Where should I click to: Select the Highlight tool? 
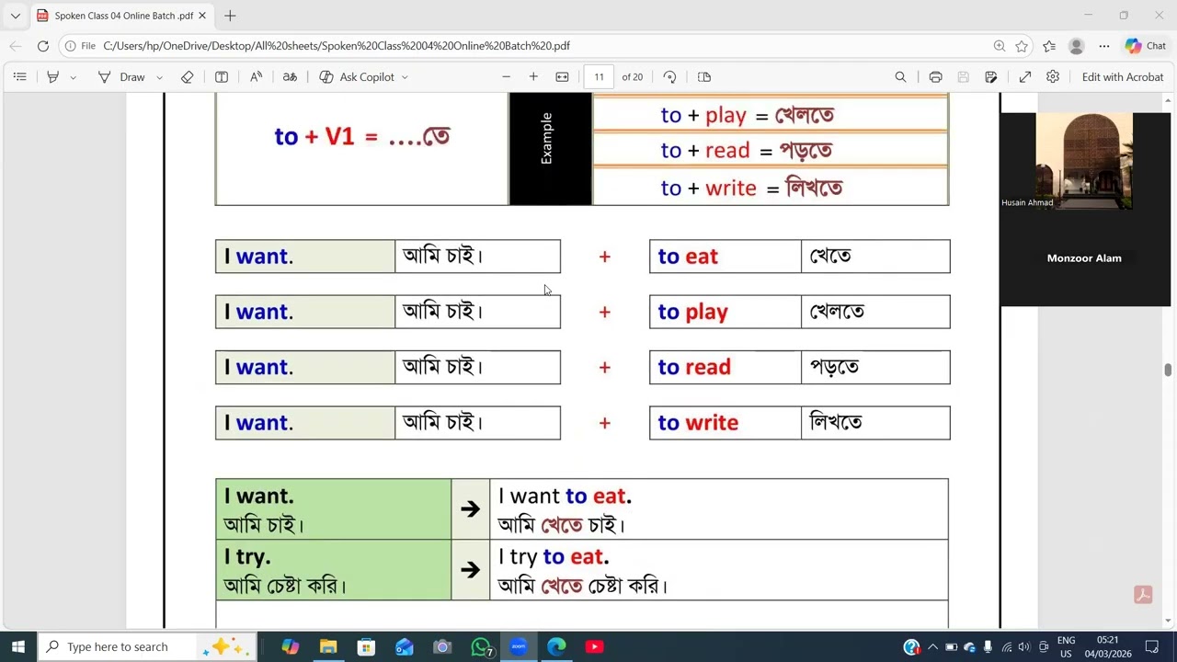tap(53, 77)
